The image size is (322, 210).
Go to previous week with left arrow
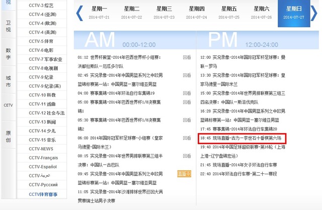(79, 14)
